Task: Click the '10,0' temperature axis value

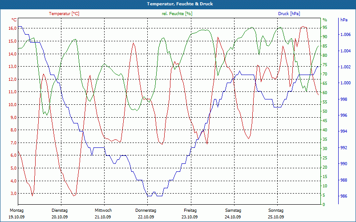Action: click(12, 105)
